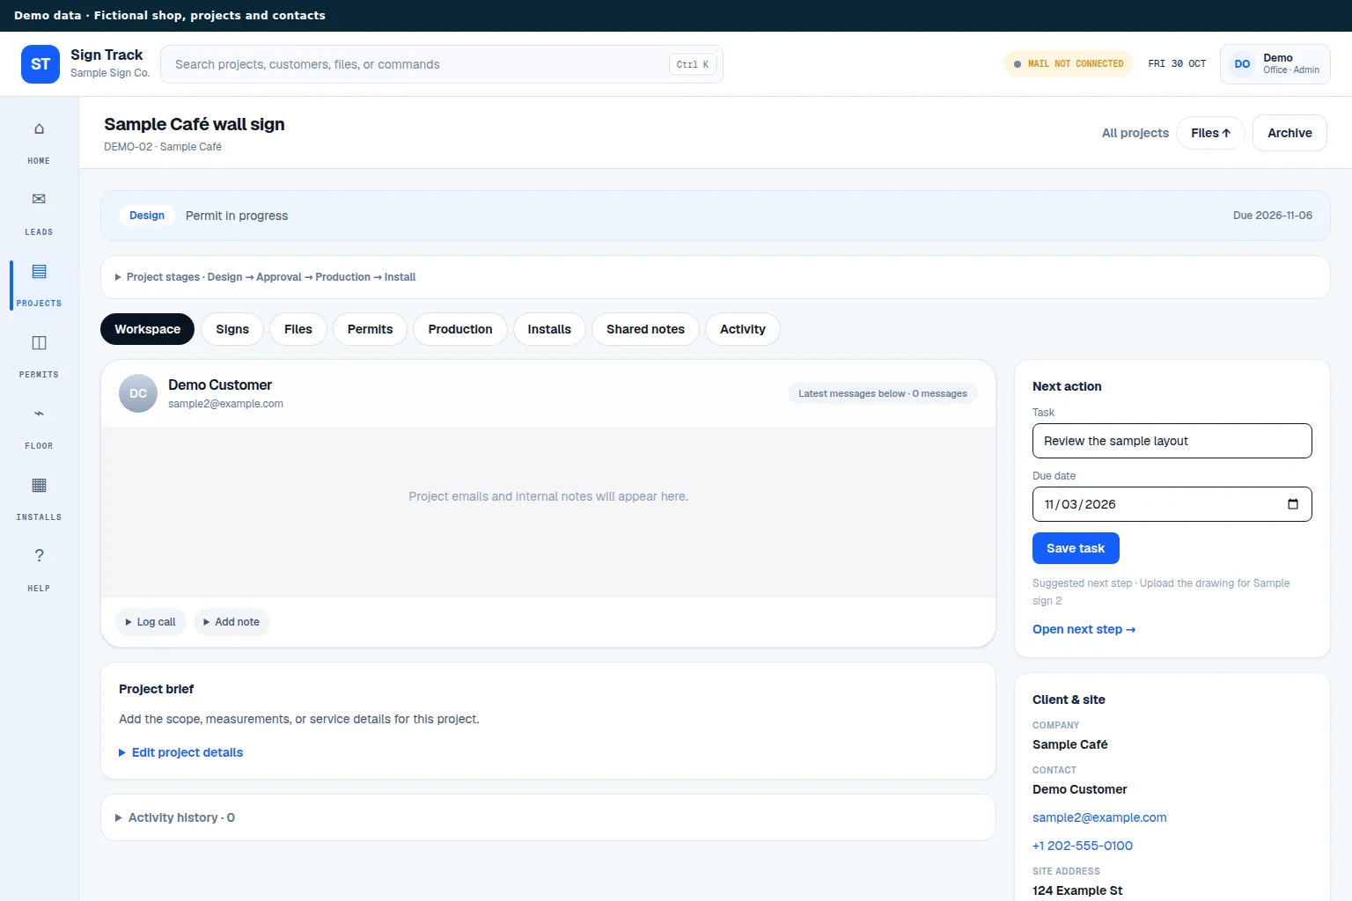Follow the Open next step link
Screen dimensions: 1352x901
point(1084,629)
